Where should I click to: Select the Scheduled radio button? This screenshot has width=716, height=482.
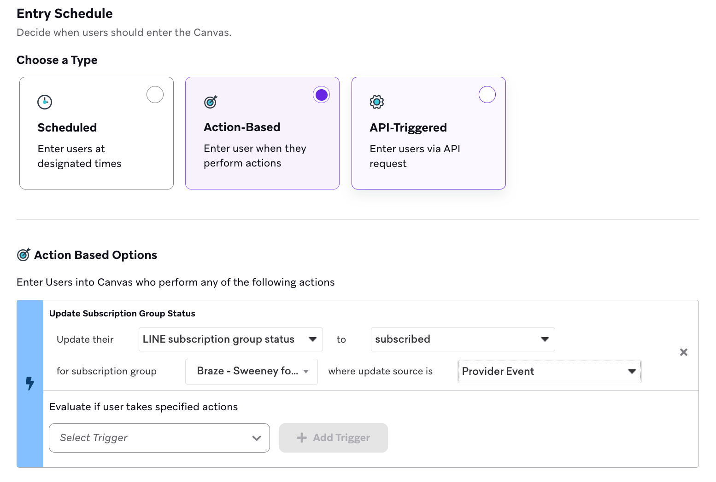click(x=155, y=95)
